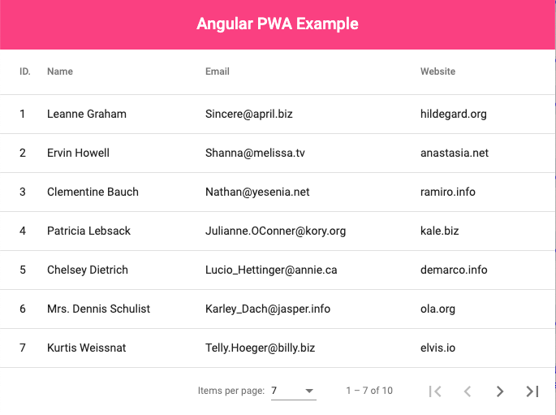The width and height of the screenshot is (556, 415).
Task: Click the Website column header
Action: coord(437,71)
